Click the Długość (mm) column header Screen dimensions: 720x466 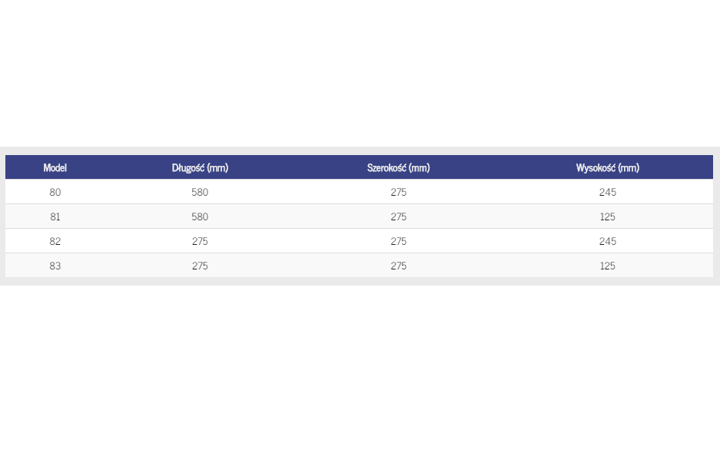coord(200,167)
